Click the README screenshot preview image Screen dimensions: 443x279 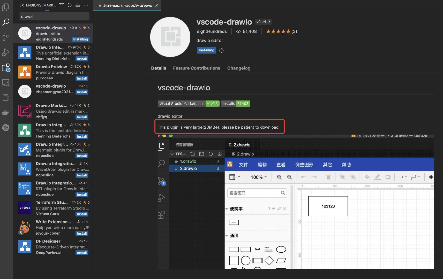296,202
